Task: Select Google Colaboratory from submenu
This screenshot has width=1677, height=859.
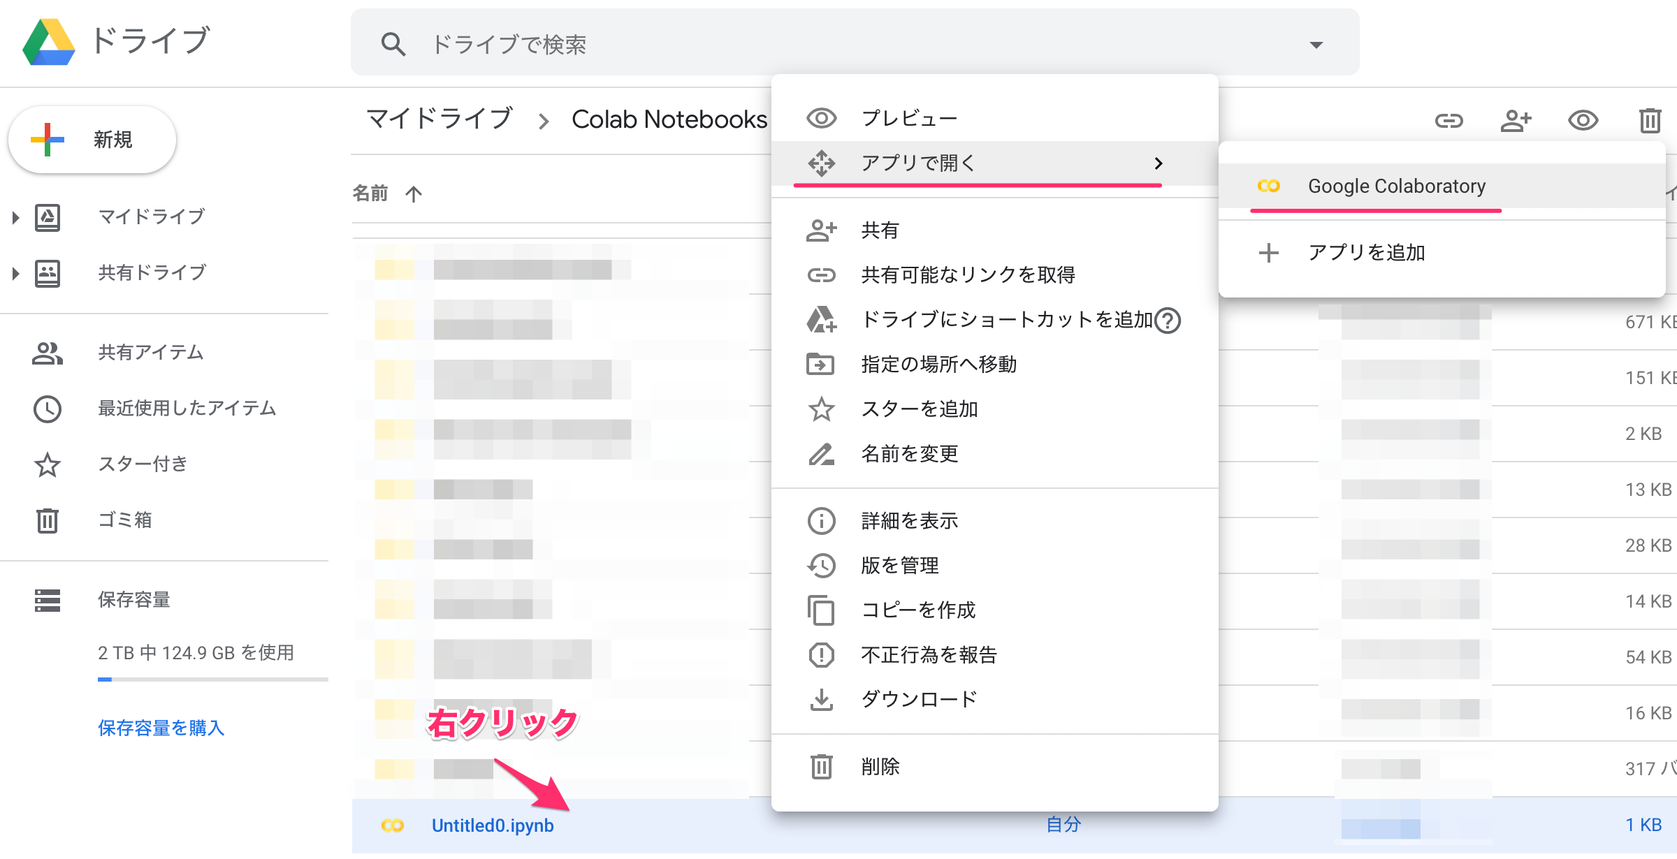Action: tap(1396, 186)
